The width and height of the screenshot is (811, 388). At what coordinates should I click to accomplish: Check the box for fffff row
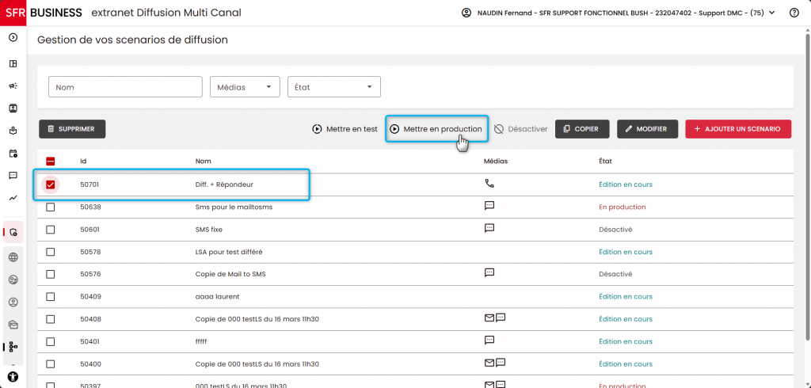coord(50,341)
